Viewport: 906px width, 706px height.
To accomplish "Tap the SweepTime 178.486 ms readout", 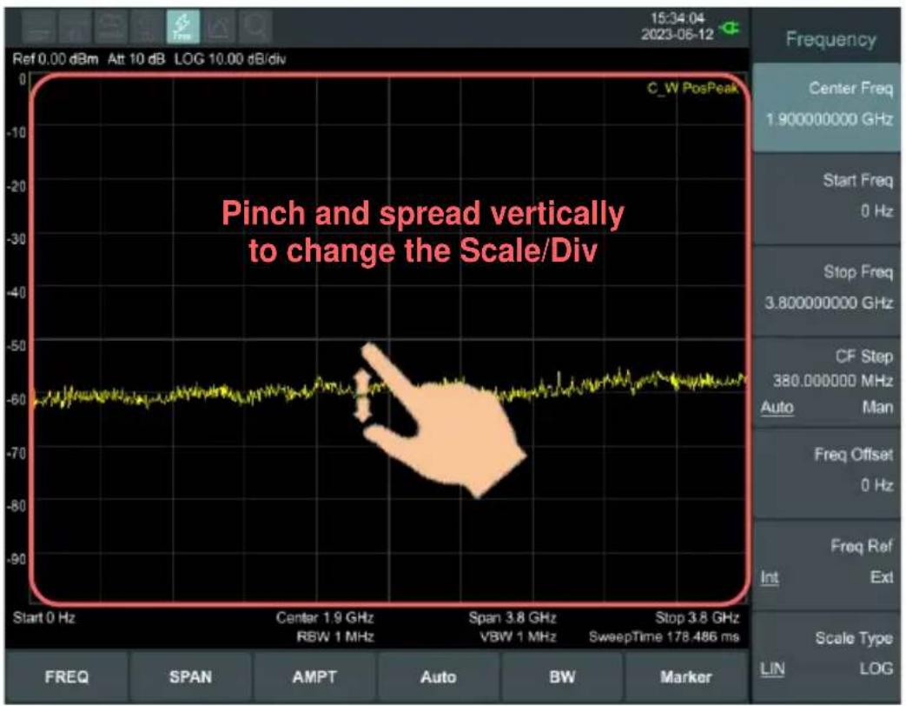I will (665, 636).
